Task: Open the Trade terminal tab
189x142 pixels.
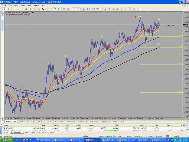Action: 6,132
